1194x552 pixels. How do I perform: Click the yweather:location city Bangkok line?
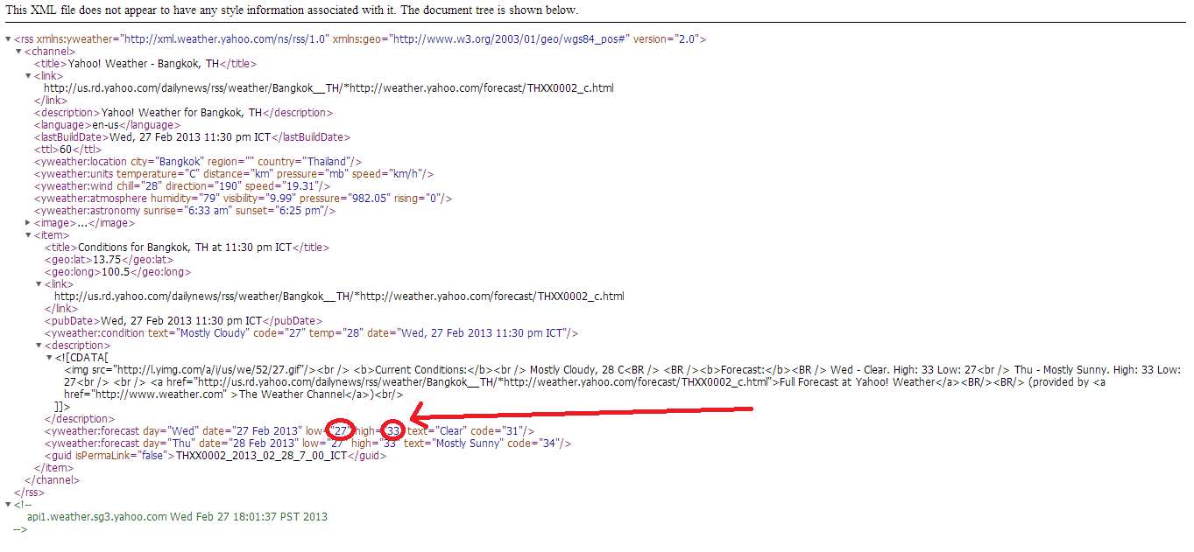tap(198, 162)
